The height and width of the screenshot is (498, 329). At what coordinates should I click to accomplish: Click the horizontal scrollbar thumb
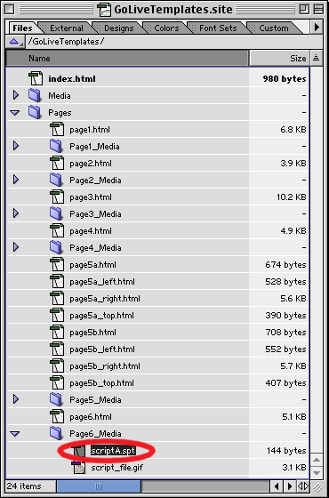click(x=99, y=486)
